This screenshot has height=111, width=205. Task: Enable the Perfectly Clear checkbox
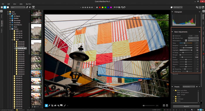pyautogui.click(x=173, y=38)
